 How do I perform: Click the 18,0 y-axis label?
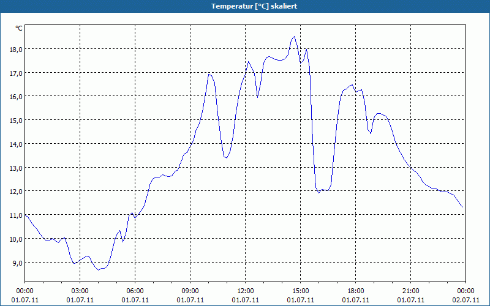[x=17, y=50]
